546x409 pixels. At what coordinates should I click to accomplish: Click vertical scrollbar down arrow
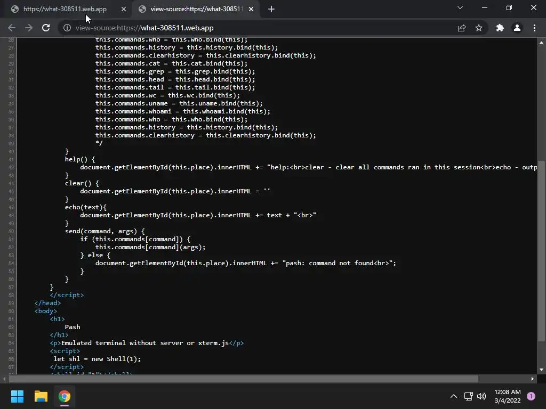click(541, 370)
